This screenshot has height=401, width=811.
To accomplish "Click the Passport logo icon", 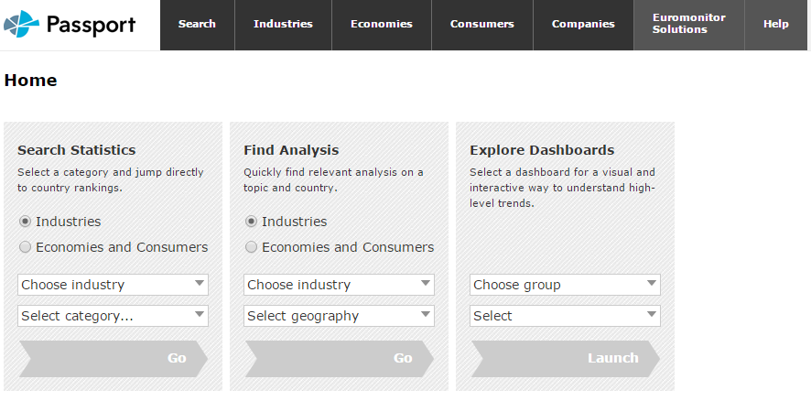I will (x=22, y=25).
